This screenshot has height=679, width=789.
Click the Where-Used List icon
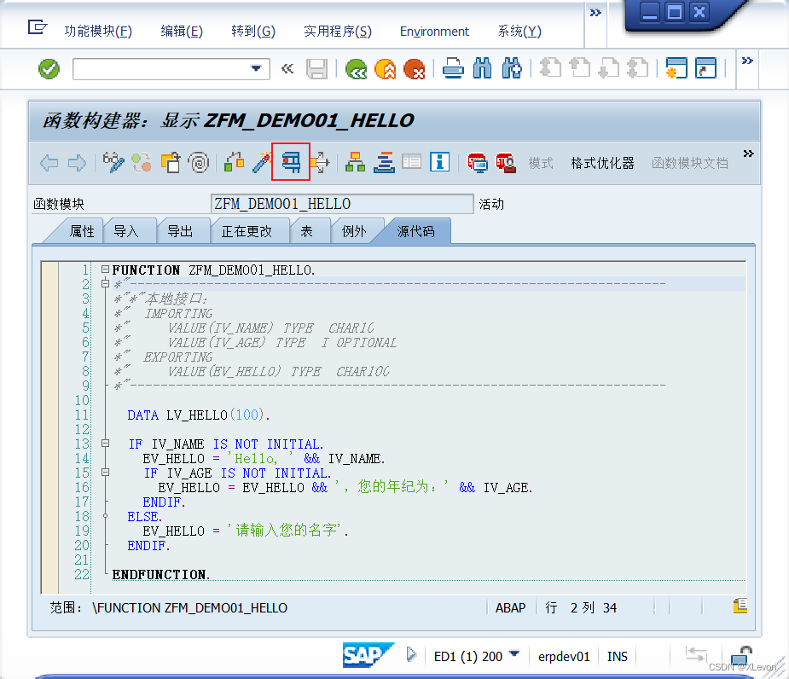(320, 162)
